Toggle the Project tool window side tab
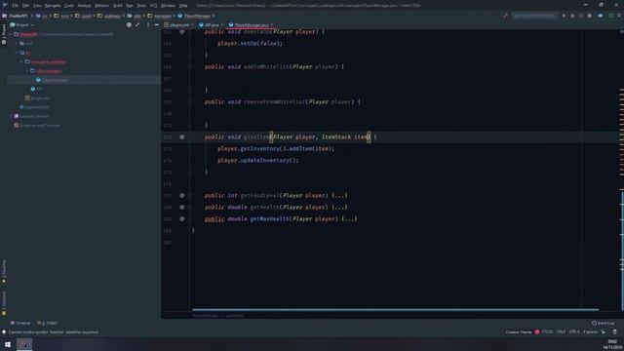Screen dimensions: 624x351 click(4, 33)
